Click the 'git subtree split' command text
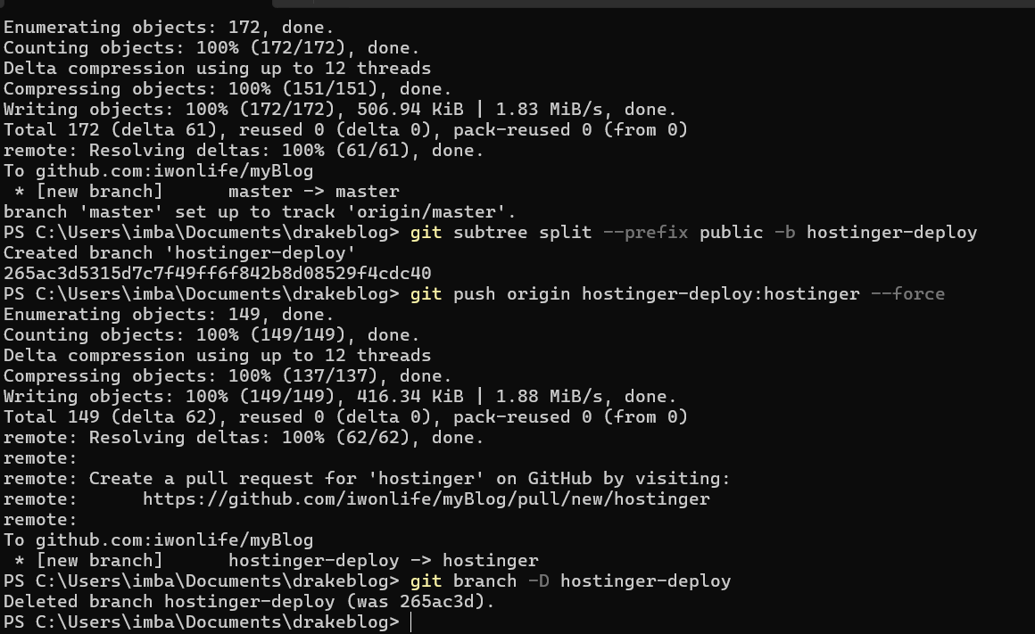 point(501,233)
